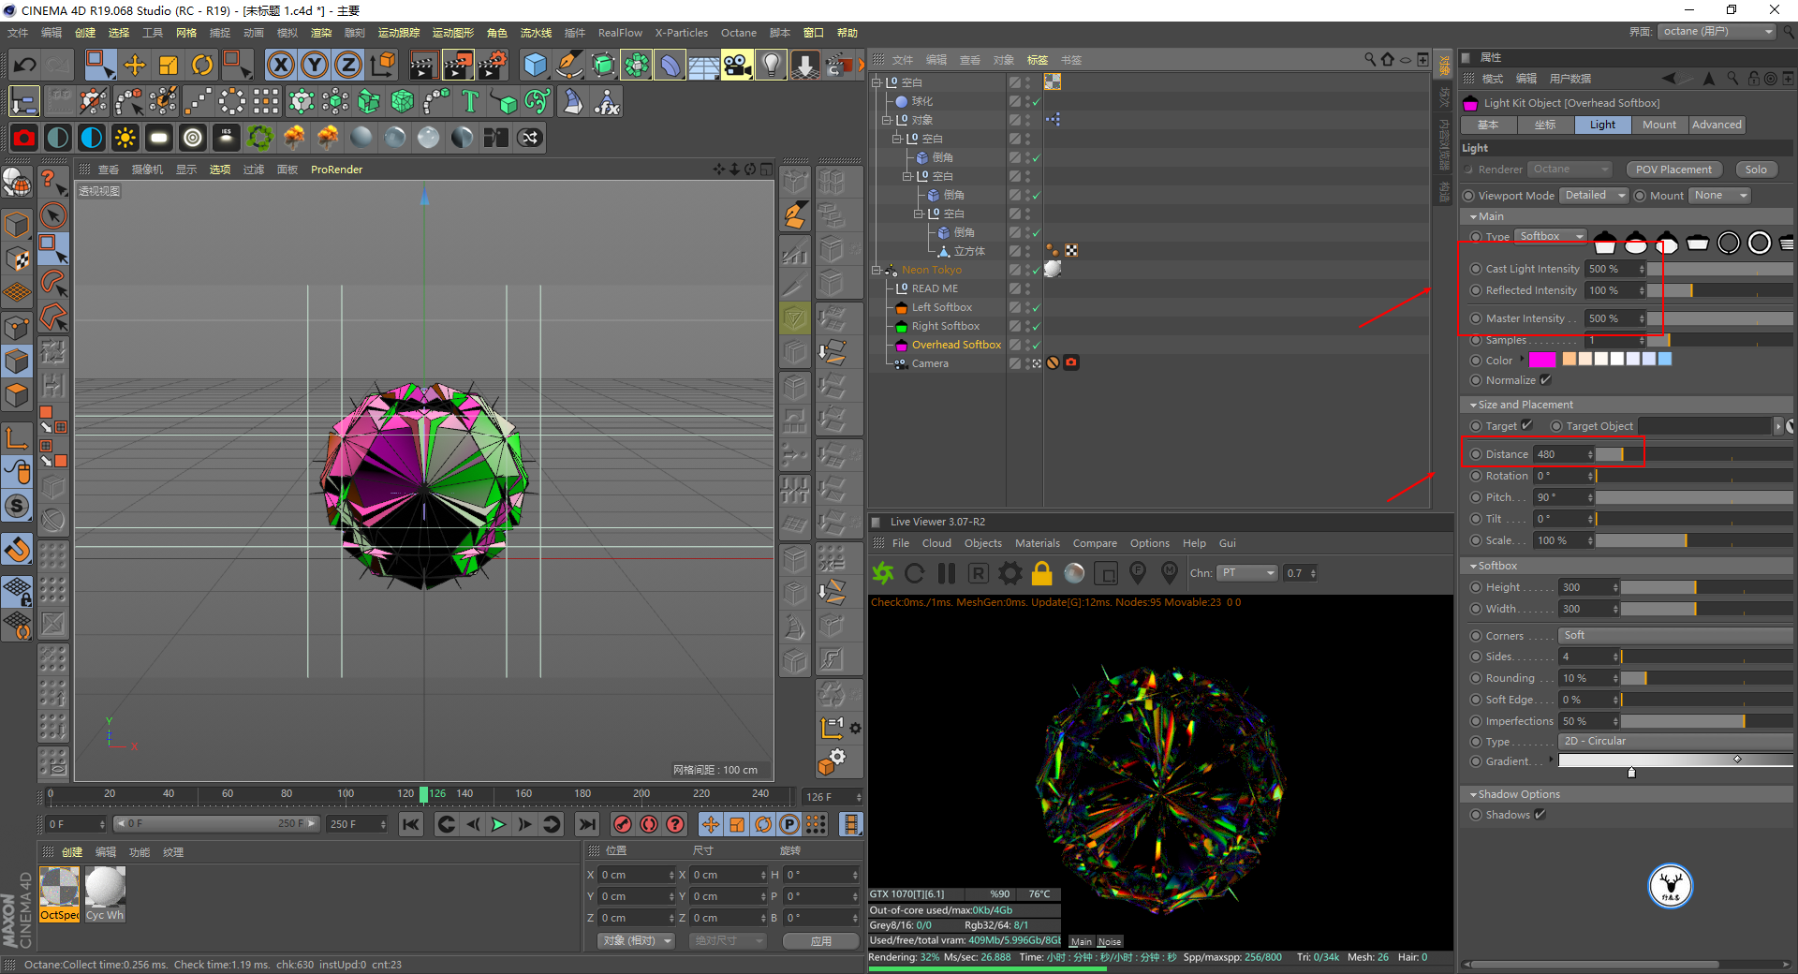Click the animation dot beside Master Intensity
Image resolution: width=1798 pixels, height=974 pixels.
click(x=1476, y=318)
